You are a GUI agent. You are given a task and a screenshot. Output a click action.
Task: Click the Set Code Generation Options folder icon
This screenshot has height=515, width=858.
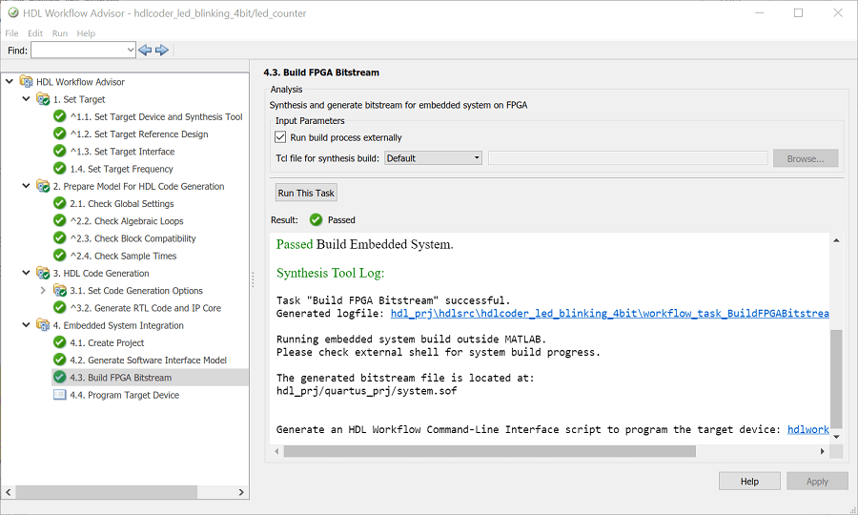tap(60, 291)
